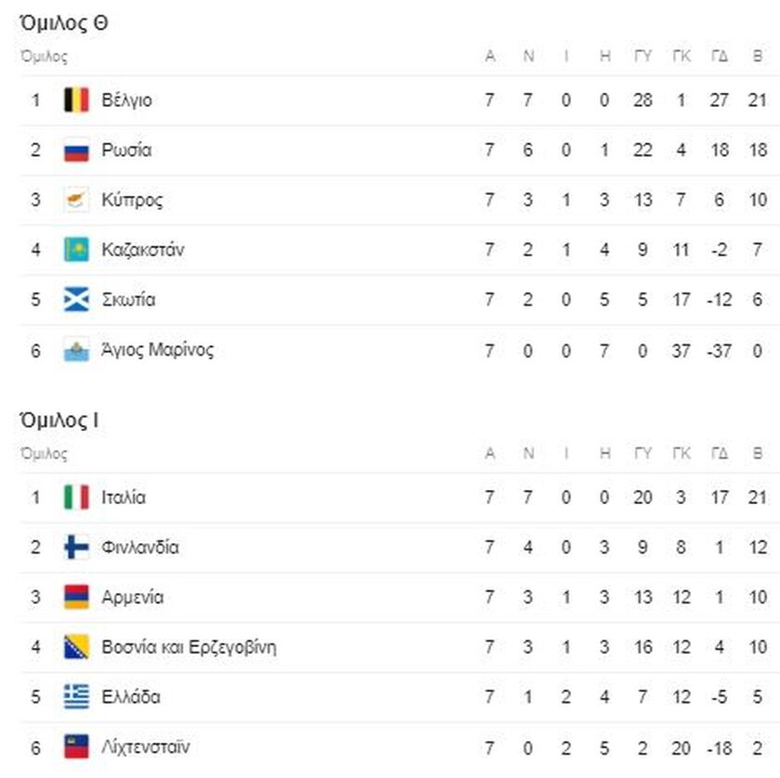Click the Finland flag icon

point(76,547)
